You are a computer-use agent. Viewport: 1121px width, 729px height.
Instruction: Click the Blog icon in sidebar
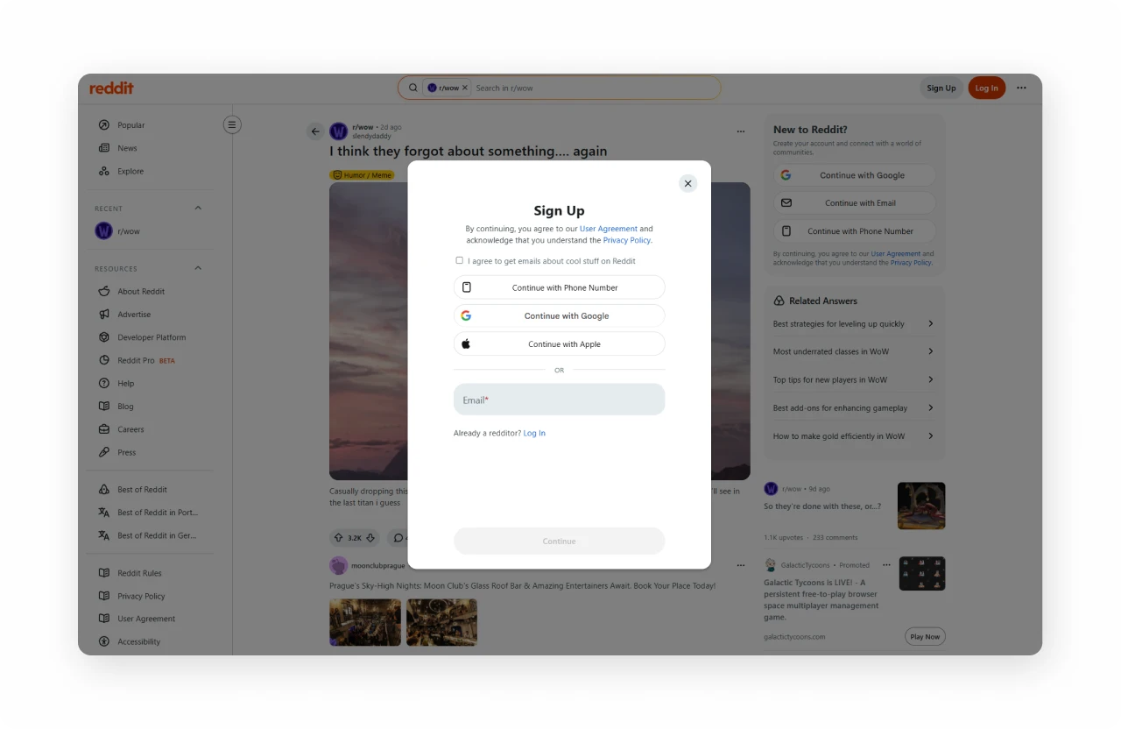104,407
